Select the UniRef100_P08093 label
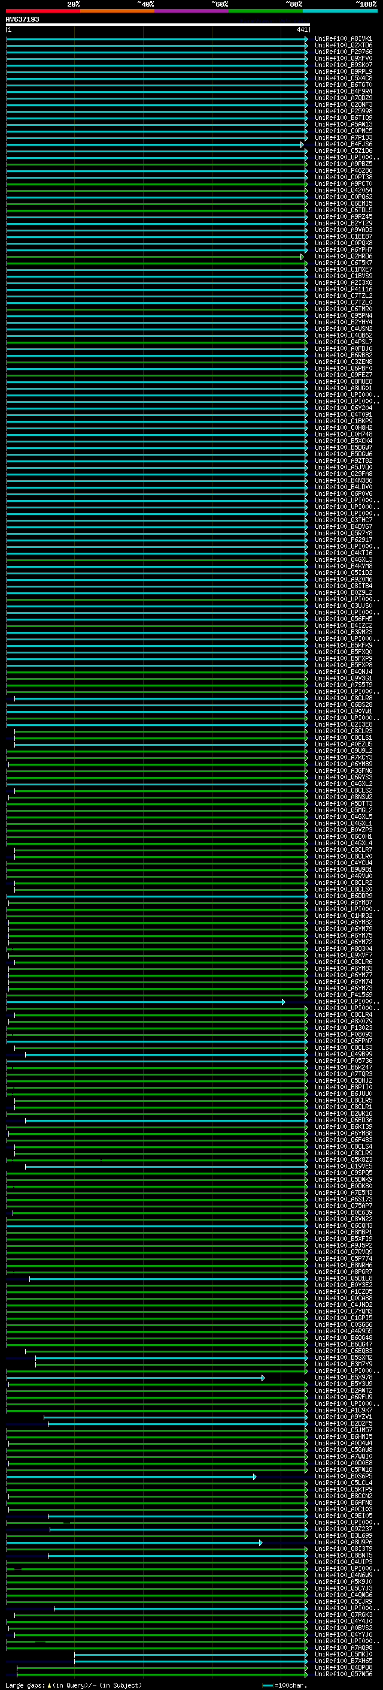 344,1035
